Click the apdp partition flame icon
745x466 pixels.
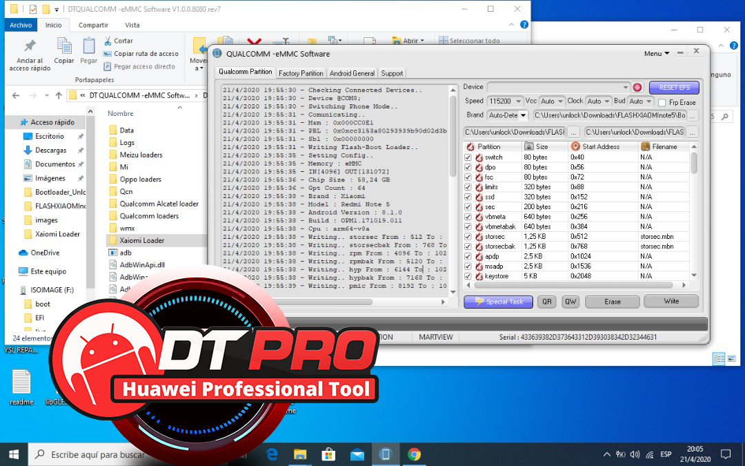(479, 256)
